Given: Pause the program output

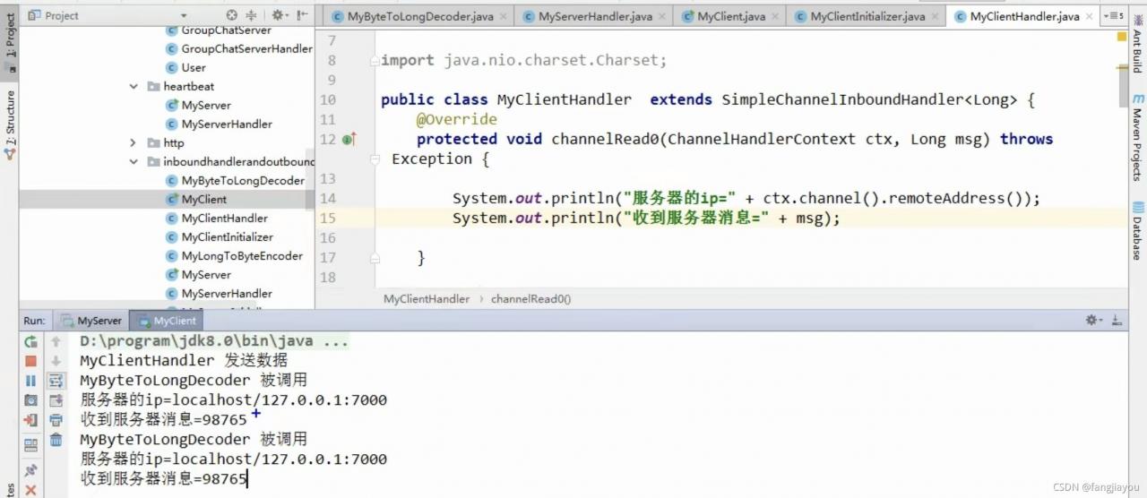Looking at the screenshot, I should [30, 381].
